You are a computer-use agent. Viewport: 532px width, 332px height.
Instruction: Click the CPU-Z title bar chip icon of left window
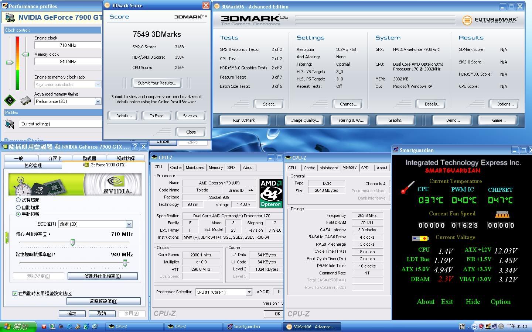pos(154,157)
